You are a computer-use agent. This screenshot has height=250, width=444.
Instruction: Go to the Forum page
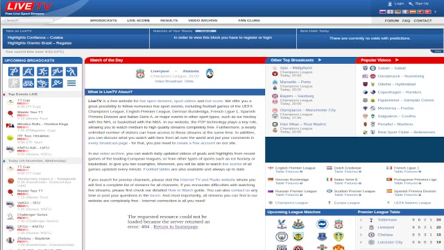click(x=391, y=21)
